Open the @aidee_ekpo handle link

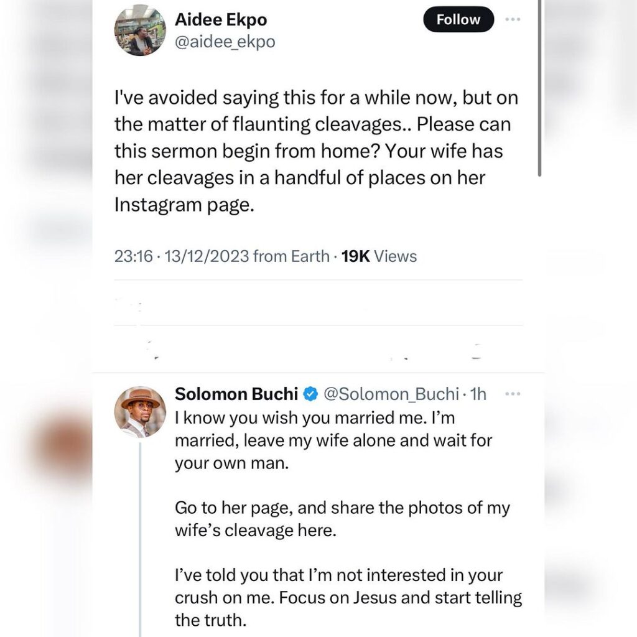point(225,42)
